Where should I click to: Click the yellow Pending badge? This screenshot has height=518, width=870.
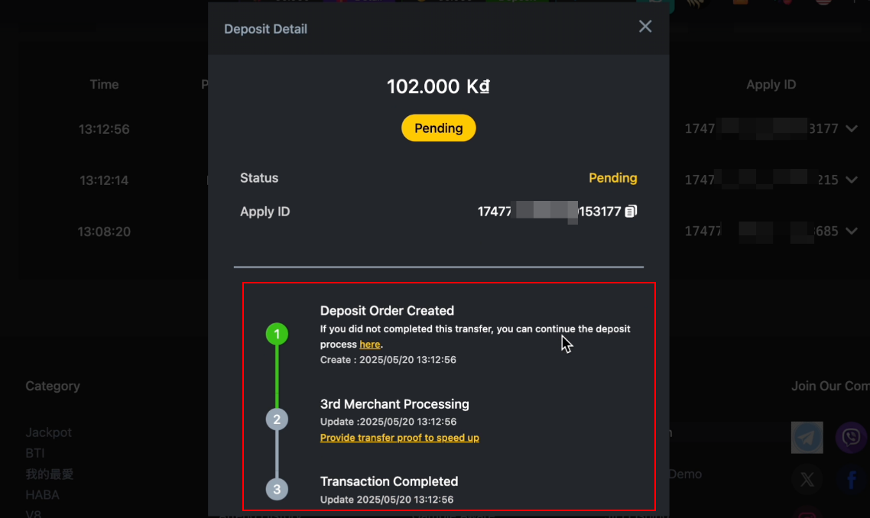[x=438, y=128]
